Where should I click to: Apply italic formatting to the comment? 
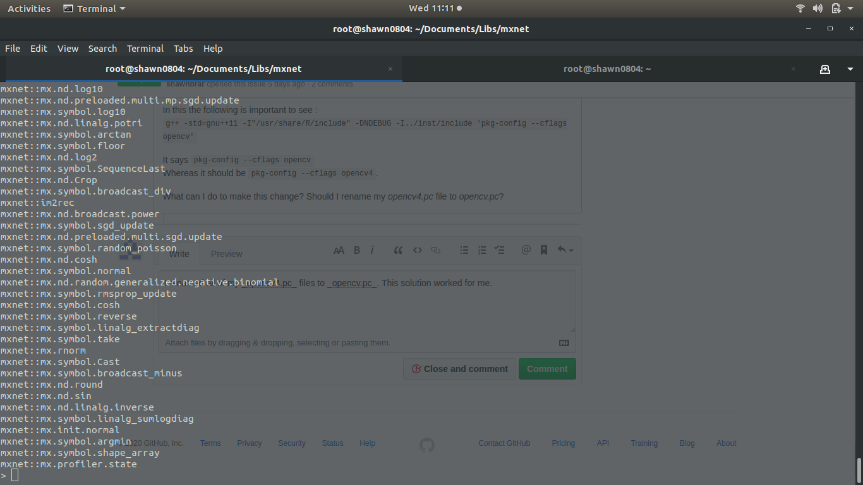pyautogui.click(x=372, y=250)
